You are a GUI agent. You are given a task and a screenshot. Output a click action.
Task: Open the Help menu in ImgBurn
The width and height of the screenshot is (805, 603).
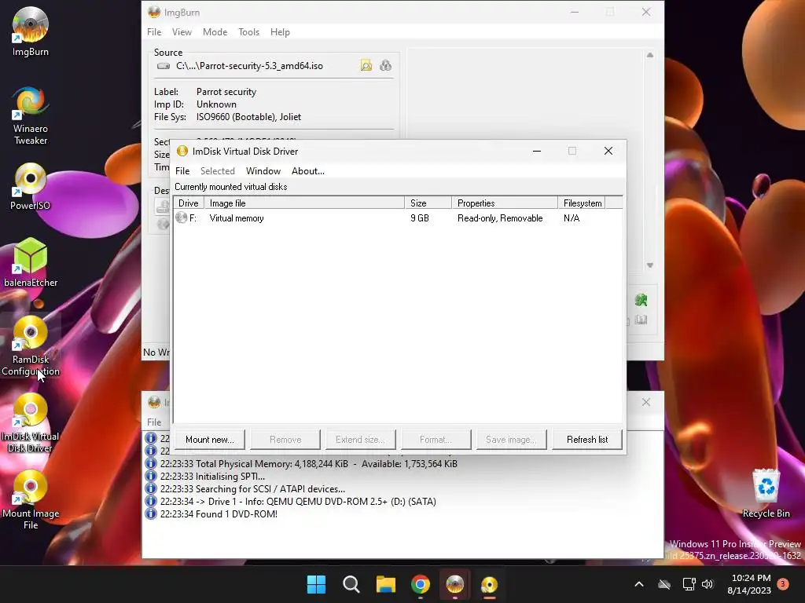281,31
